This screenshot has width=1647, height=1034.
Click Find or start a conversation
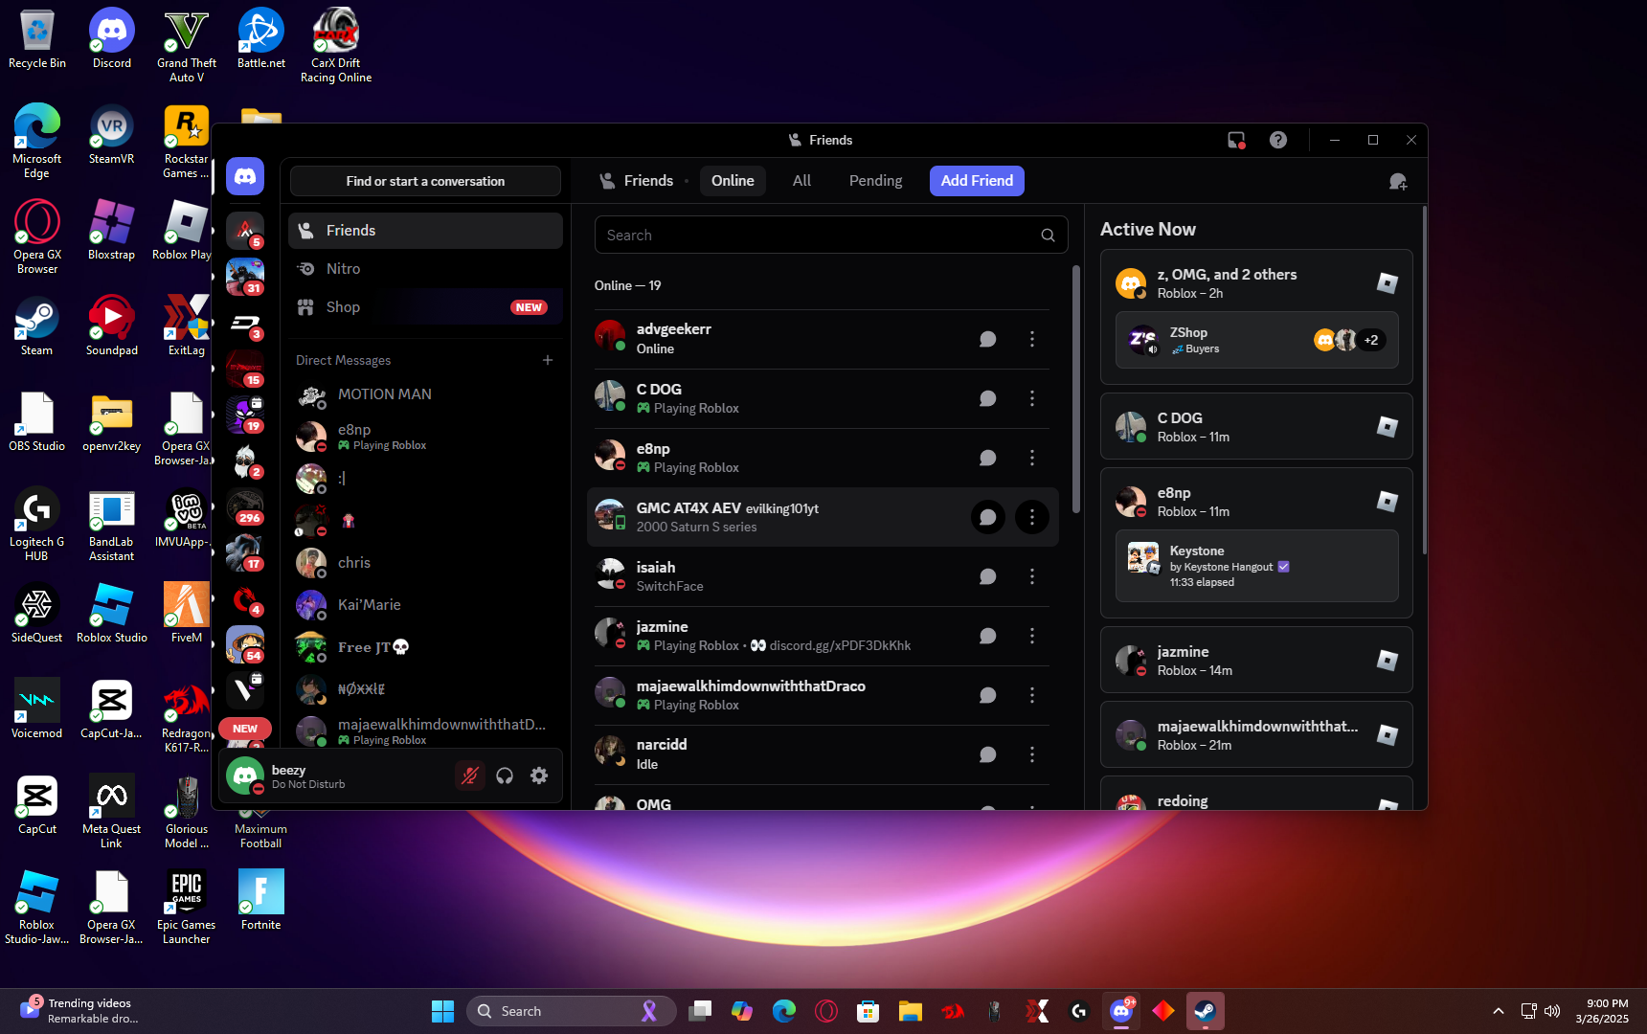(425, 181)
